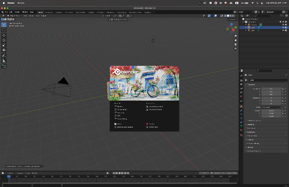The height and width of the screenshot is (187, 289).
Task: Toggle X-ray display in viewport header
Action: [222, 16]
